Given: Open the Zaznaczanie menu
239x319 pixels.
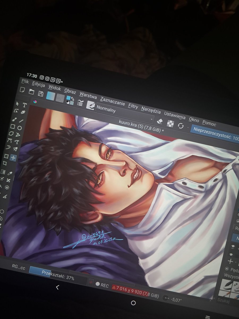Looking at the screenshot, I should tap(113, 102).
